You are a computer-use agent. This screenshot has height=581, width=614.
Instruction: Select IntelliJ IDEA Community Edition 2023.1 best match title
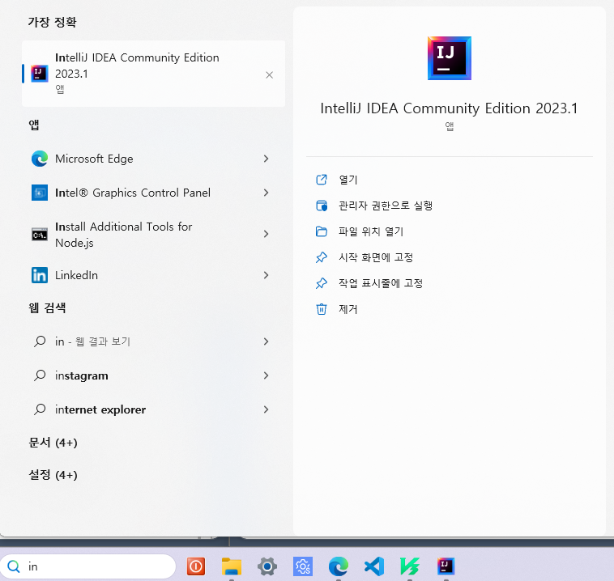137,66
